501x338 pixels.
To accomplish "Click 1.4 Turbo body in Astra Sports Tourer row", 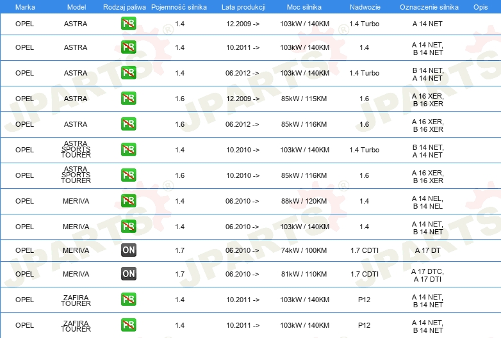I will pos(365,150).
